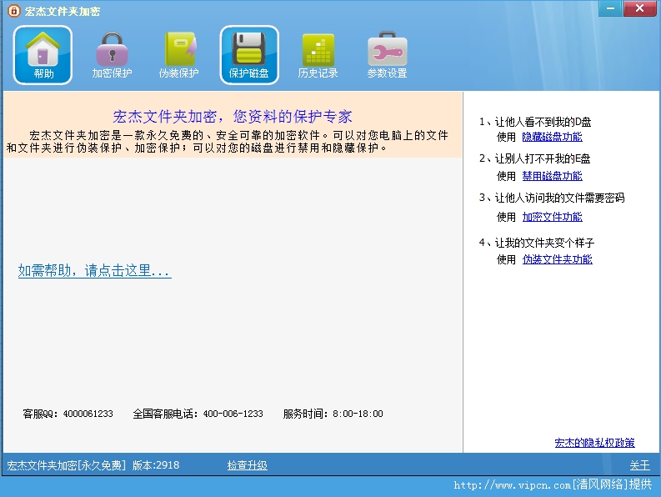This screenshot has height=497, width=661.
Task: Click 如需帮助，请点击这里 link
Action: click(94, 270)
